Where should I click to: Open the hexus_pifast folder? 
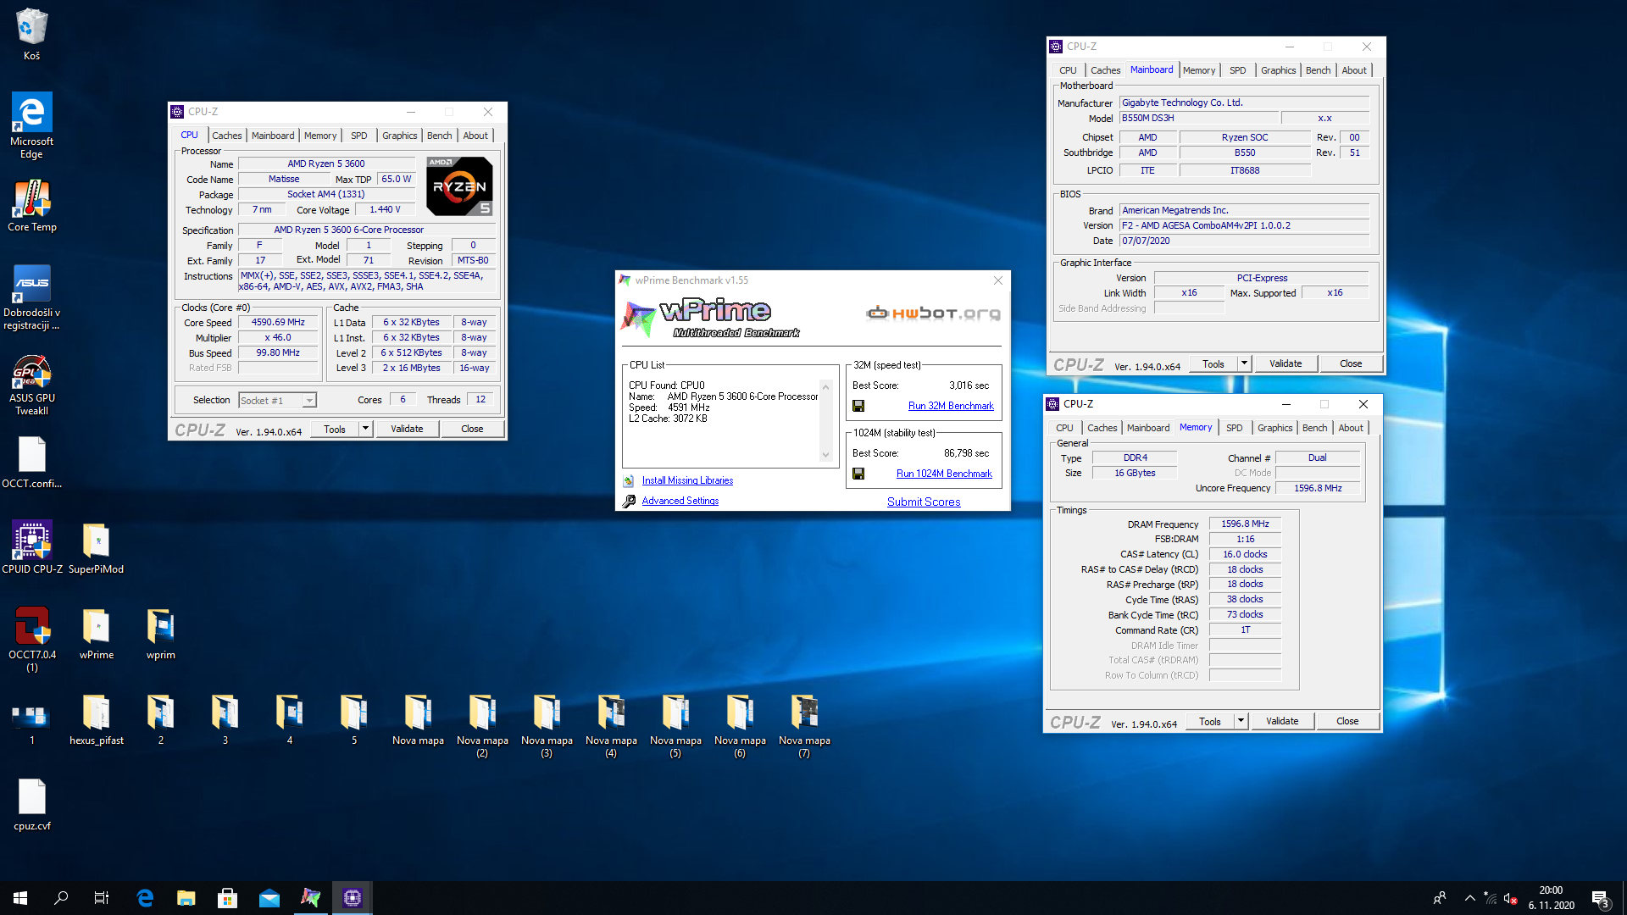96,720
